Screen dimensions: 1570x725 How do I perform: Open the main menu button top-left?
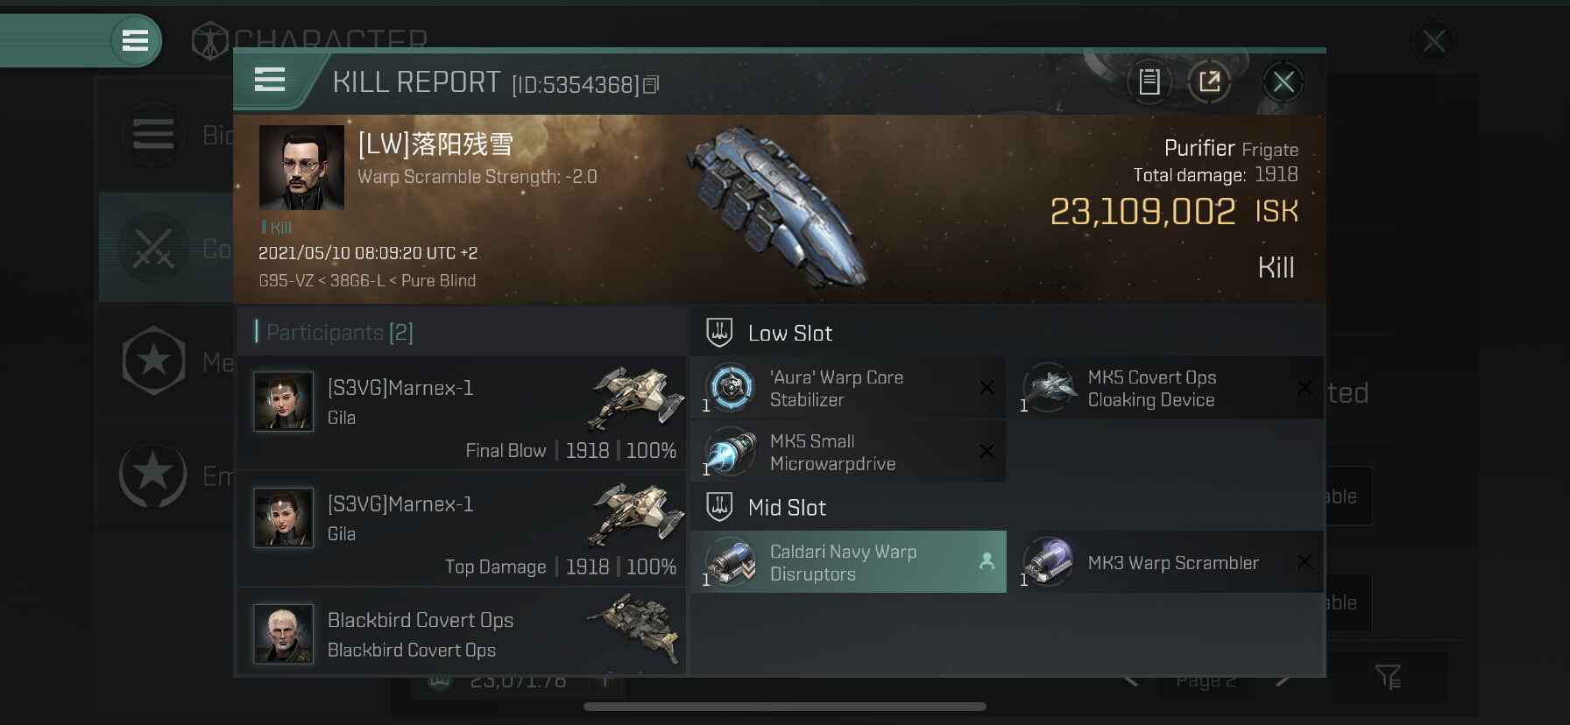pos(135,40)
